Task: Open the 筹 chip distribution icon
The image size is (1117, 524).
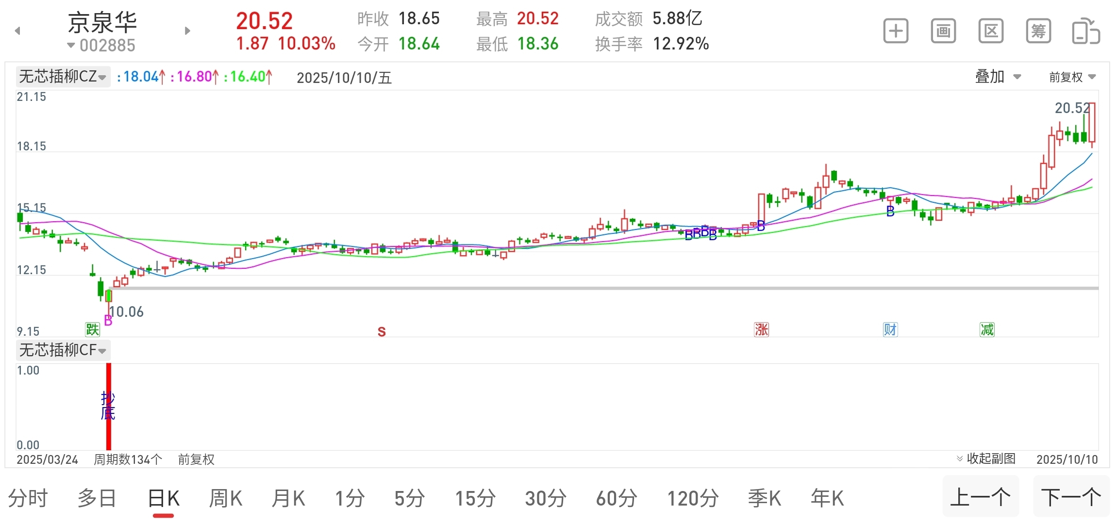Action: coord(1038,32)
